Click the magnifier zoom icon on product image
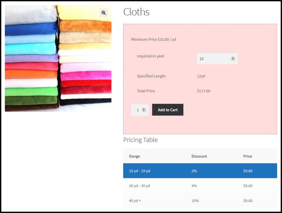Viewport: 282px width, 213px height. pyautogui.click(x=104, y=13)
